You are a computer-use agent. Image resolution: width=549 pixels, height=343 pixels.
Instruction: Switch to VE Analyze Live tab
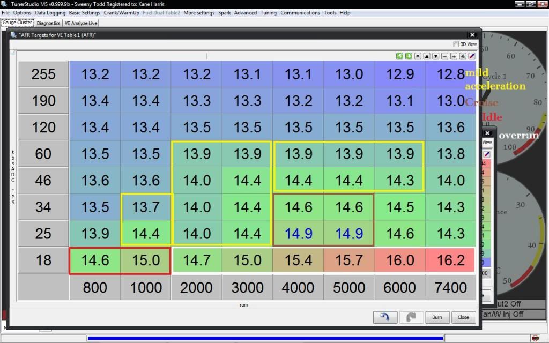80,23
